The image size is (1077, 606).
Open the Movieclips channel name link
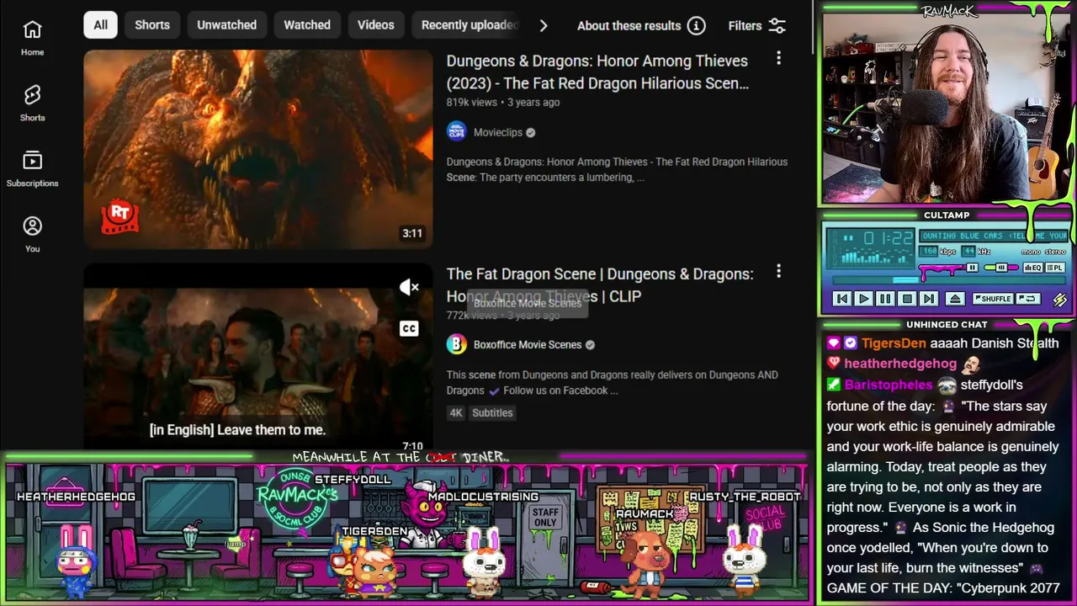tap(498, 132)
